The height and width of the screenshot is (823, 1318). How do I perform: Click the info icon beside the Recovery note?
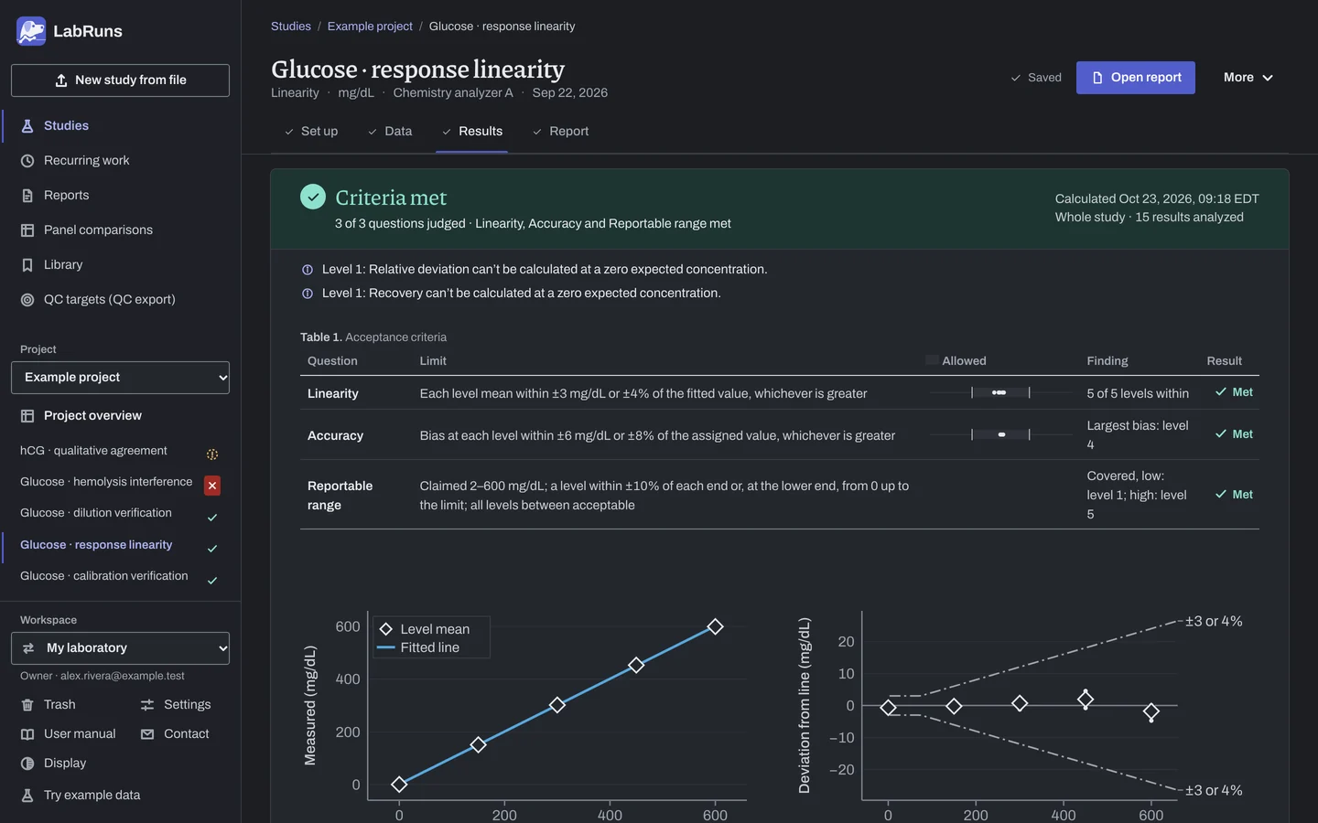(x=308, y=294)
